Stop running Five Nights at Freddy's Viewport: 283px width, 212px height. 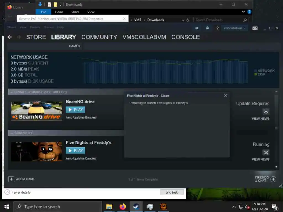click(266, 153)
